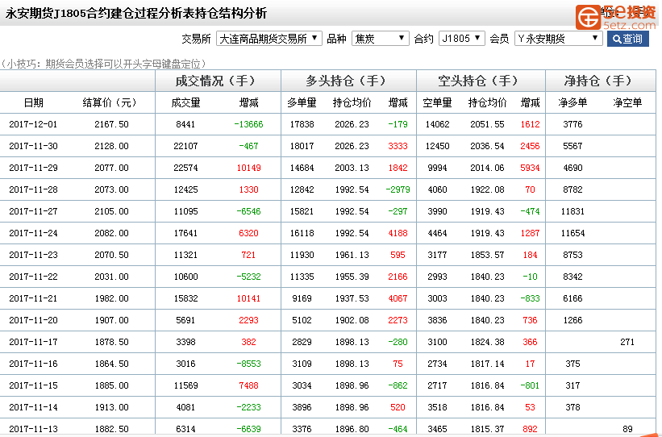Viewport: 662px width, 437px height.
Task: Select date cell 2017-11-15
Action: (33, 385)
